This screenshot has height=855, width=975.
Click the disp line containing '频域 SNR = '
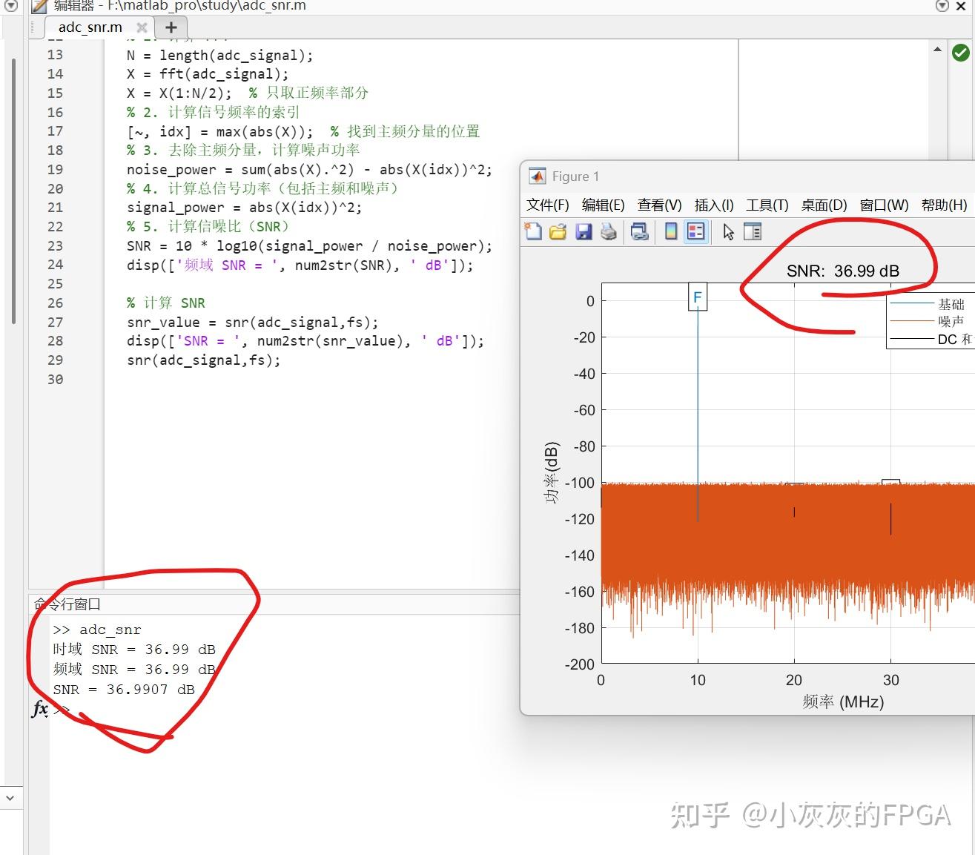(300, 265)
